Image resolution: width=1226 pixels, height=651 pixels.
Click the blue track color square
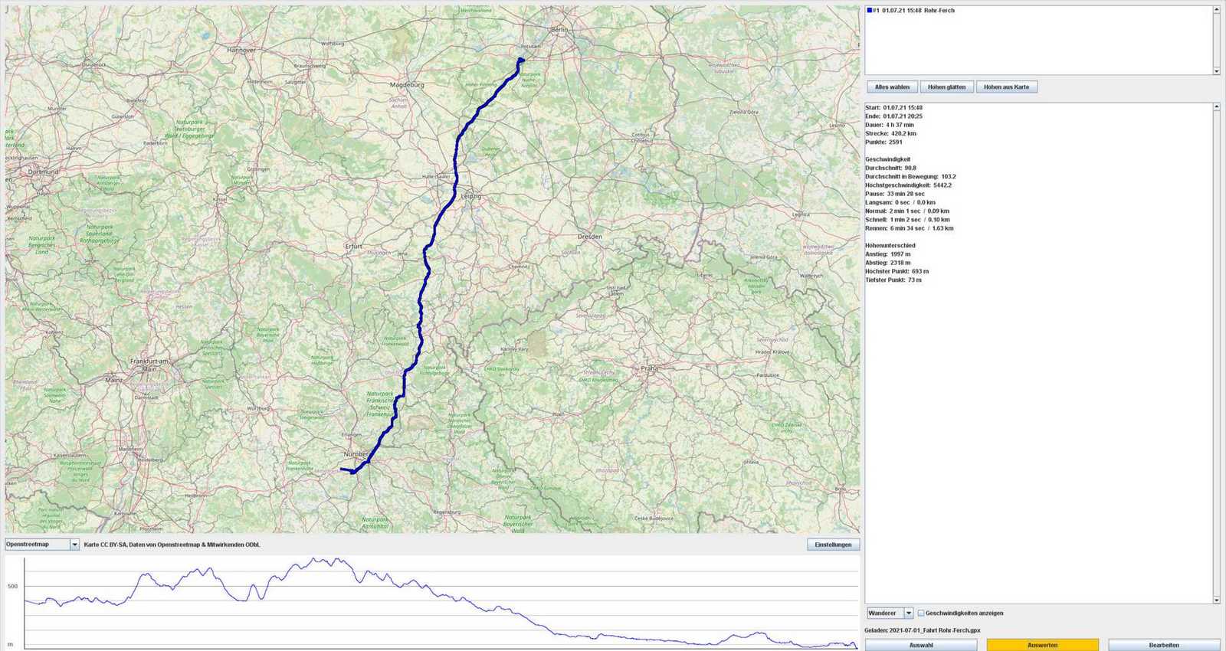point(869,11)
